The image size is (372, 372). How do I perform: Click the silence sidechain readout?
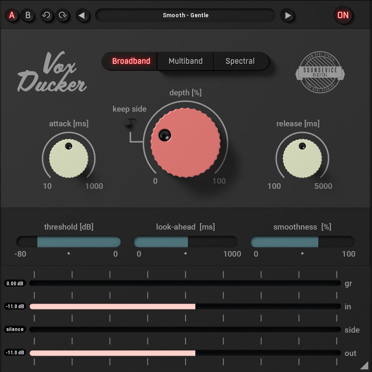click(x=15, y=330)
